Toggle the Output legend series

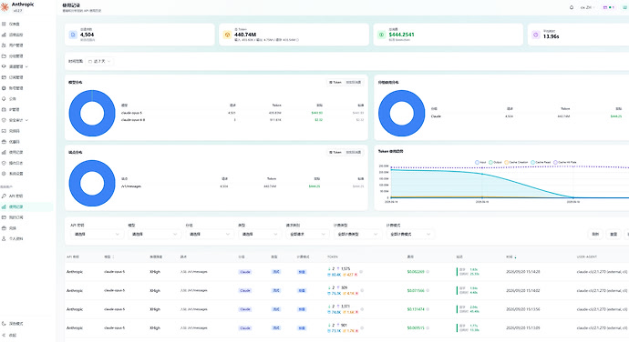pyautogui.click(x=495, y=162)
